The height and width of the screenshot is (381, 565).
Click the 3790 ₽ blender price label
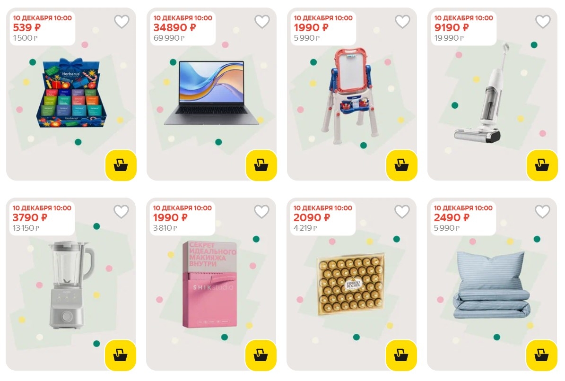(x=30, y=217)
